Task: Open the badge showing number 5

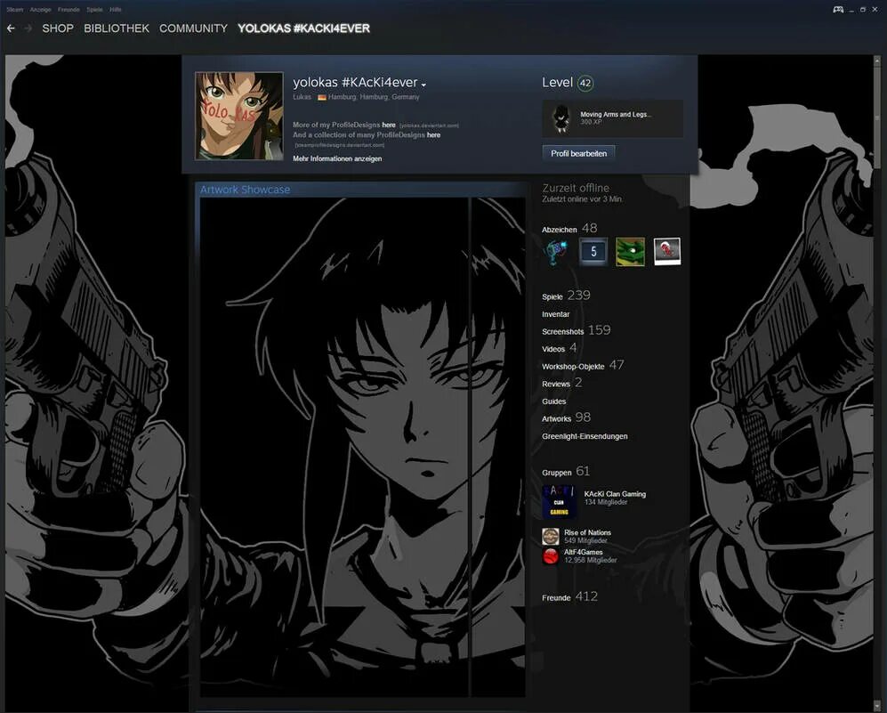Action: [x=593, y=252]
